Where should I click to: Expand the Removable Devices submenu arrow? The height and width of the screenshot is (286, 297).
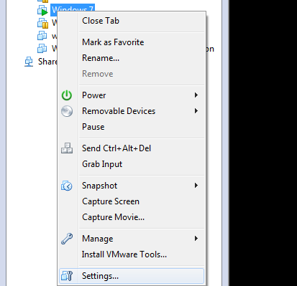point(196,111)
